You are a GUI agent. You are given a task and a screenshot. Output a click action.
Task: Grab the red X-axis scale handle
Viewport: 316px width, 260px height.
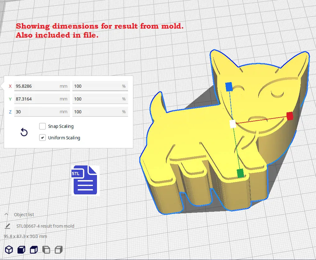[x=290, y=116]
